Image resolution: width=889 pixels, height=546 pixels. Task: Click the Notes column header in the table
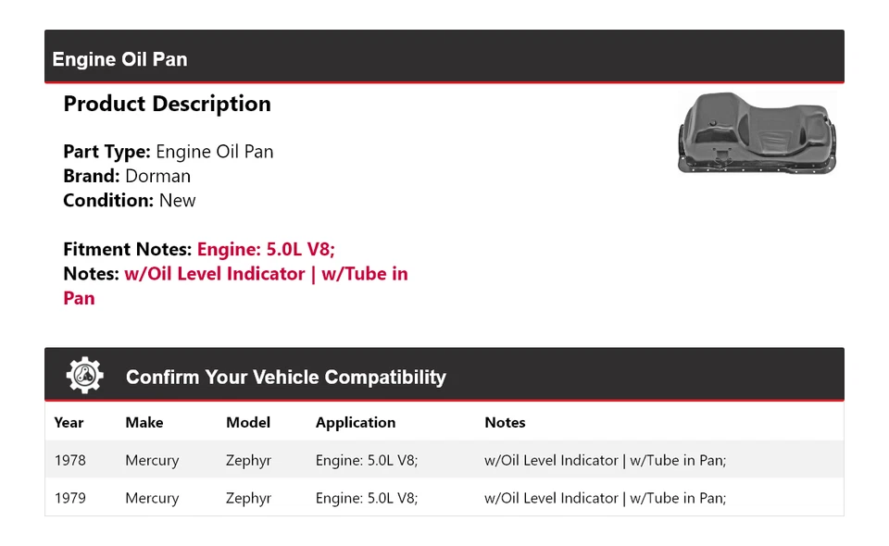(505, 422)
